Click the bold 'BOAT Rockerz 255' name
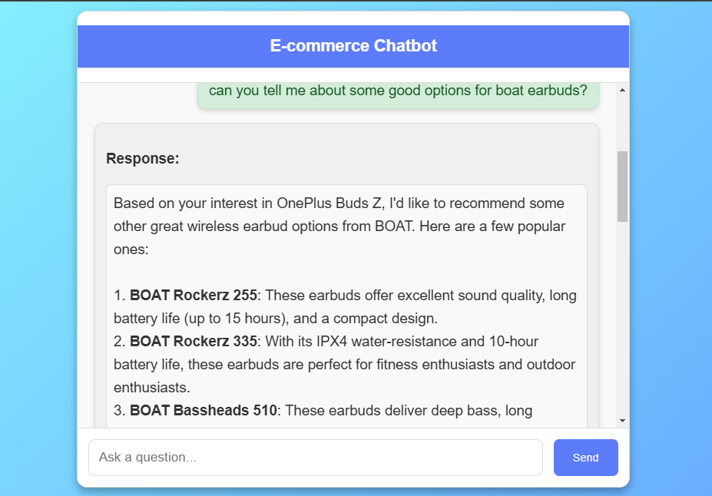 tap(194, 296)
